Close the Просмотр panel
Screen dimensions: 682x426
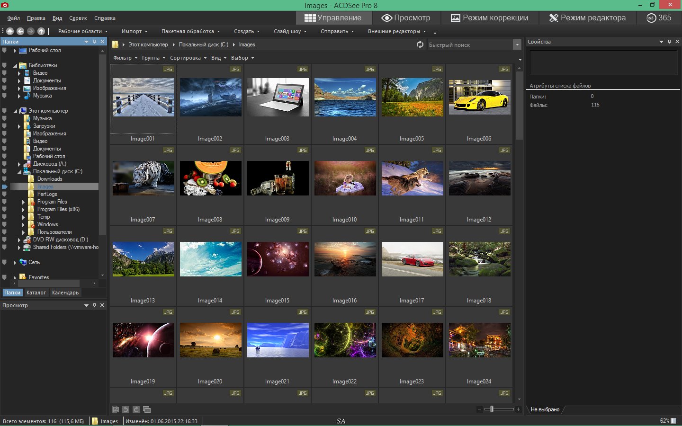pos(102,305)
